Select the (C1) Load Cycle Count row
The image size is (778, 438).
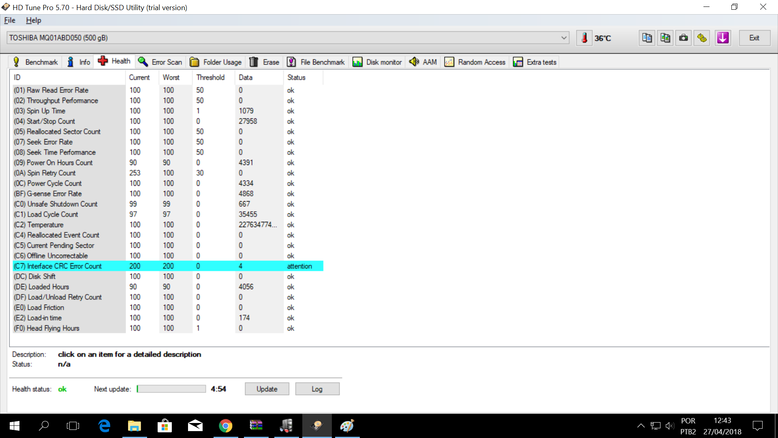pyautogui.click(x=168, y=214)
